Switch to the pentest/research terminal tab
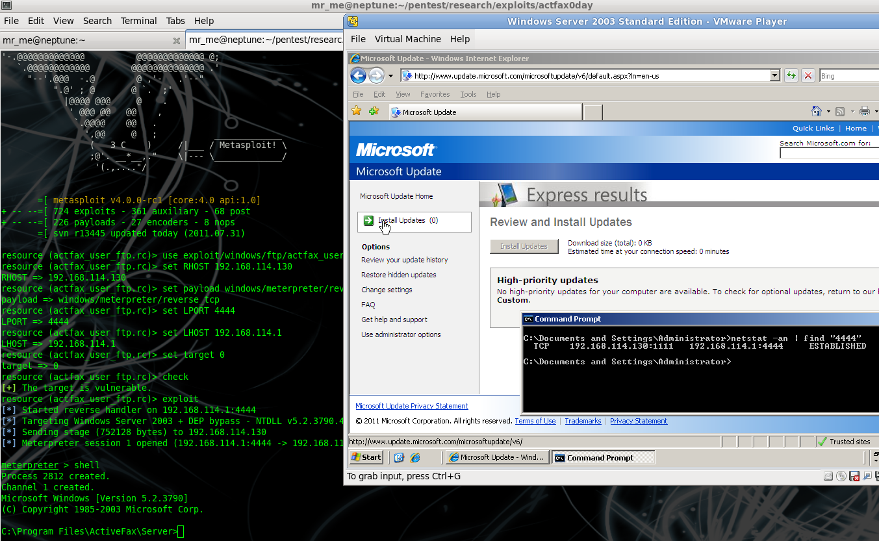879x541 pixels. tap(265, 40)
